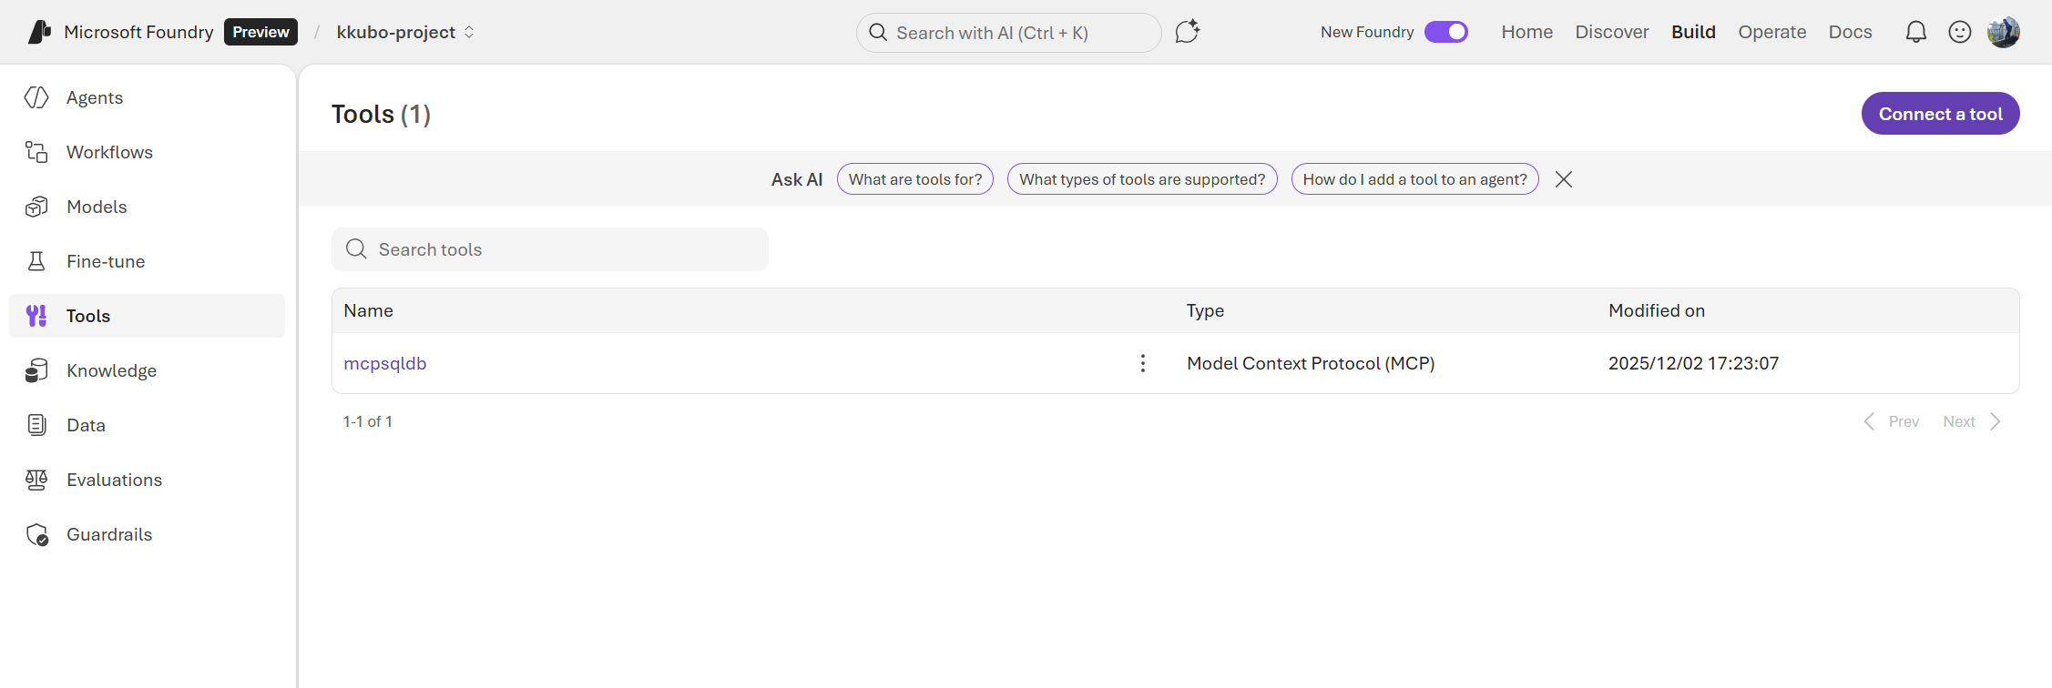Expand the kkubo-project selector
The width and height of the screenshot is (2052, 688).
pos(405,32)
